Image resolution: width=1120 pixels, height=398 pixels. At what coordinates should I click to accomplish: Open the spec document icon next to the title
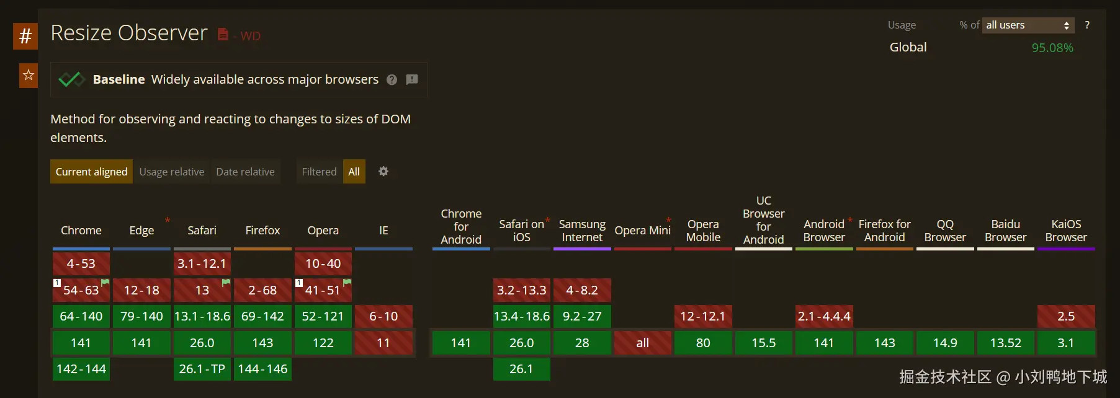(x=223, y=34)
